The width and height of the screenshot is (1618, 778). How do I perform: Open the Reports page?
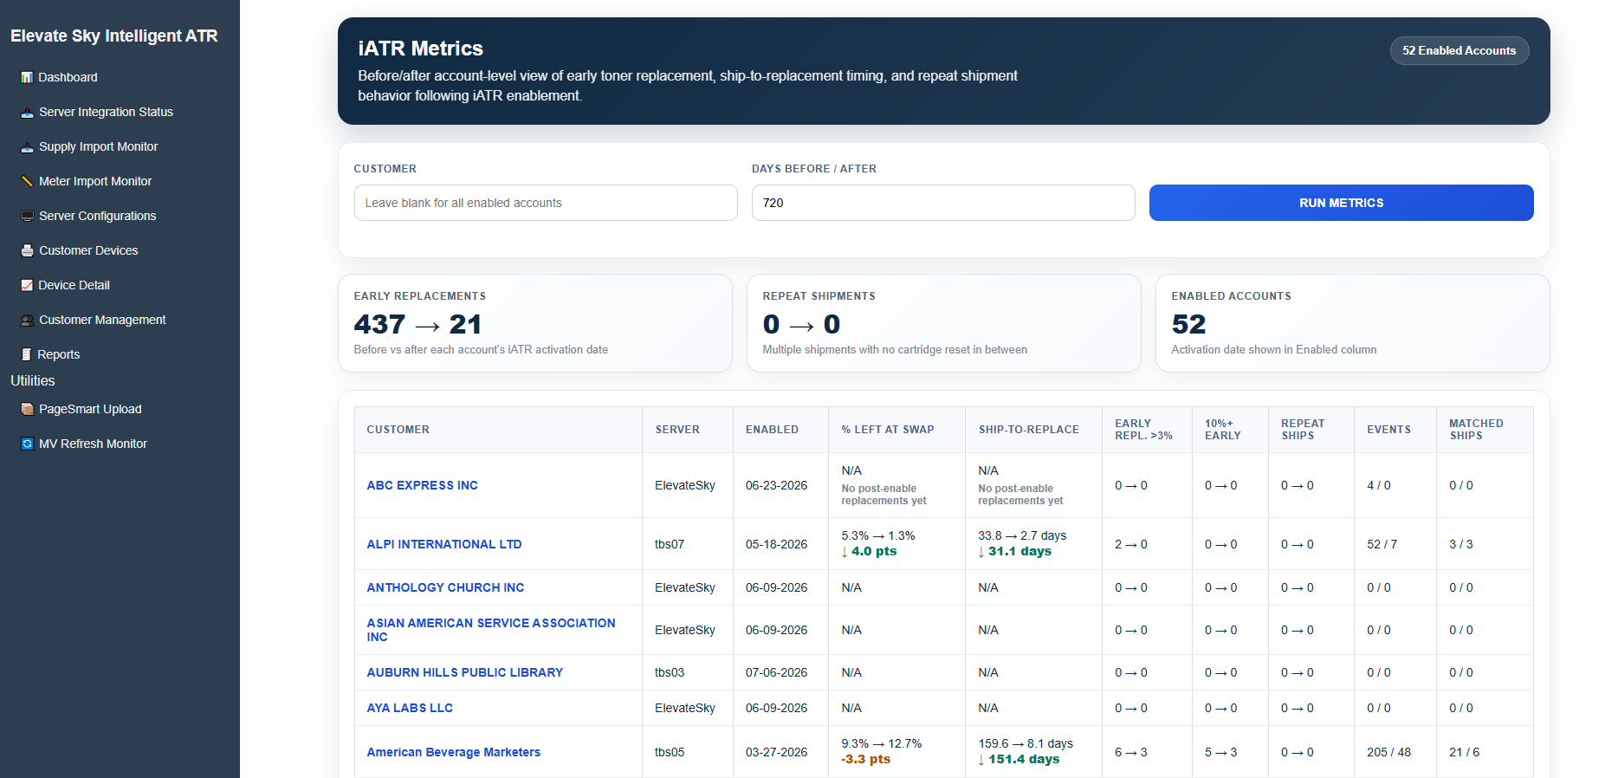pos(58,354)
